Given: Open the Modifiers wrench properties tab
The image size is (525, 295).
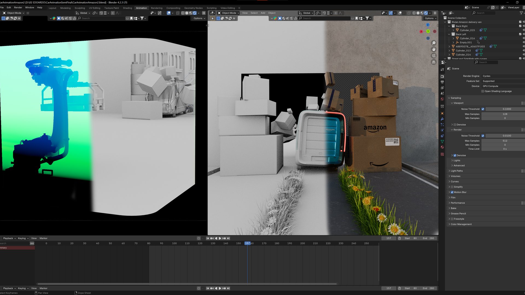Looking at the screenshot, I should 442,119.
